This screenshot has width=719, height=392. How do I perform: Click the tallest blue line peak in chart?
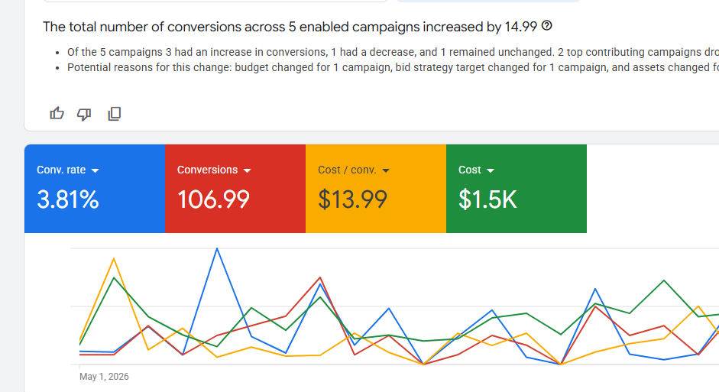[x=217, y=248]
